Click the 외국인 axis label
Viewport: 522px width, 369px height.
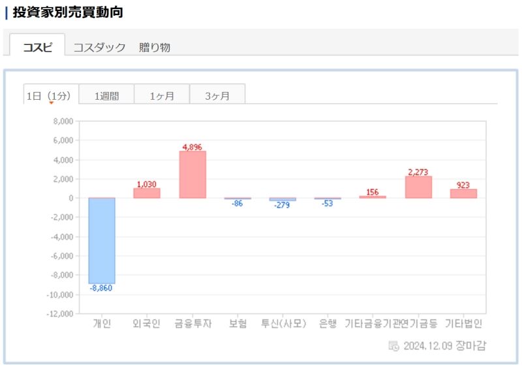pyautogui.click(x=146, y=323)
